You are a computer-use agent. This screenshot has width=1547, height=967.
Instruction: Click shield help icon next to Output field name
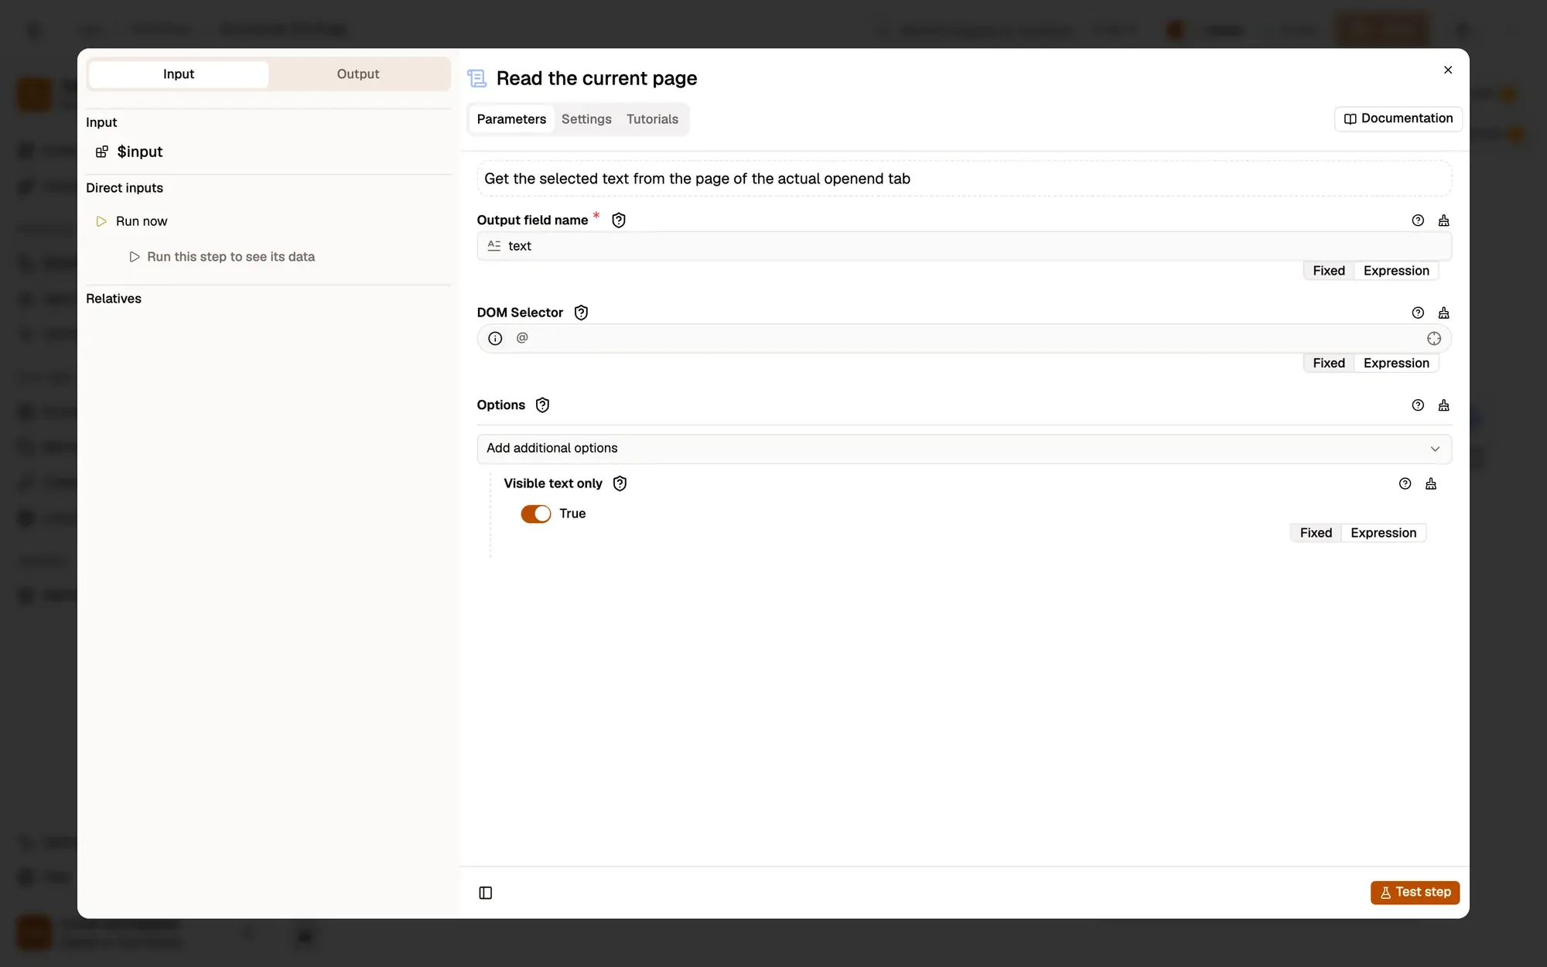click(619, 220)
